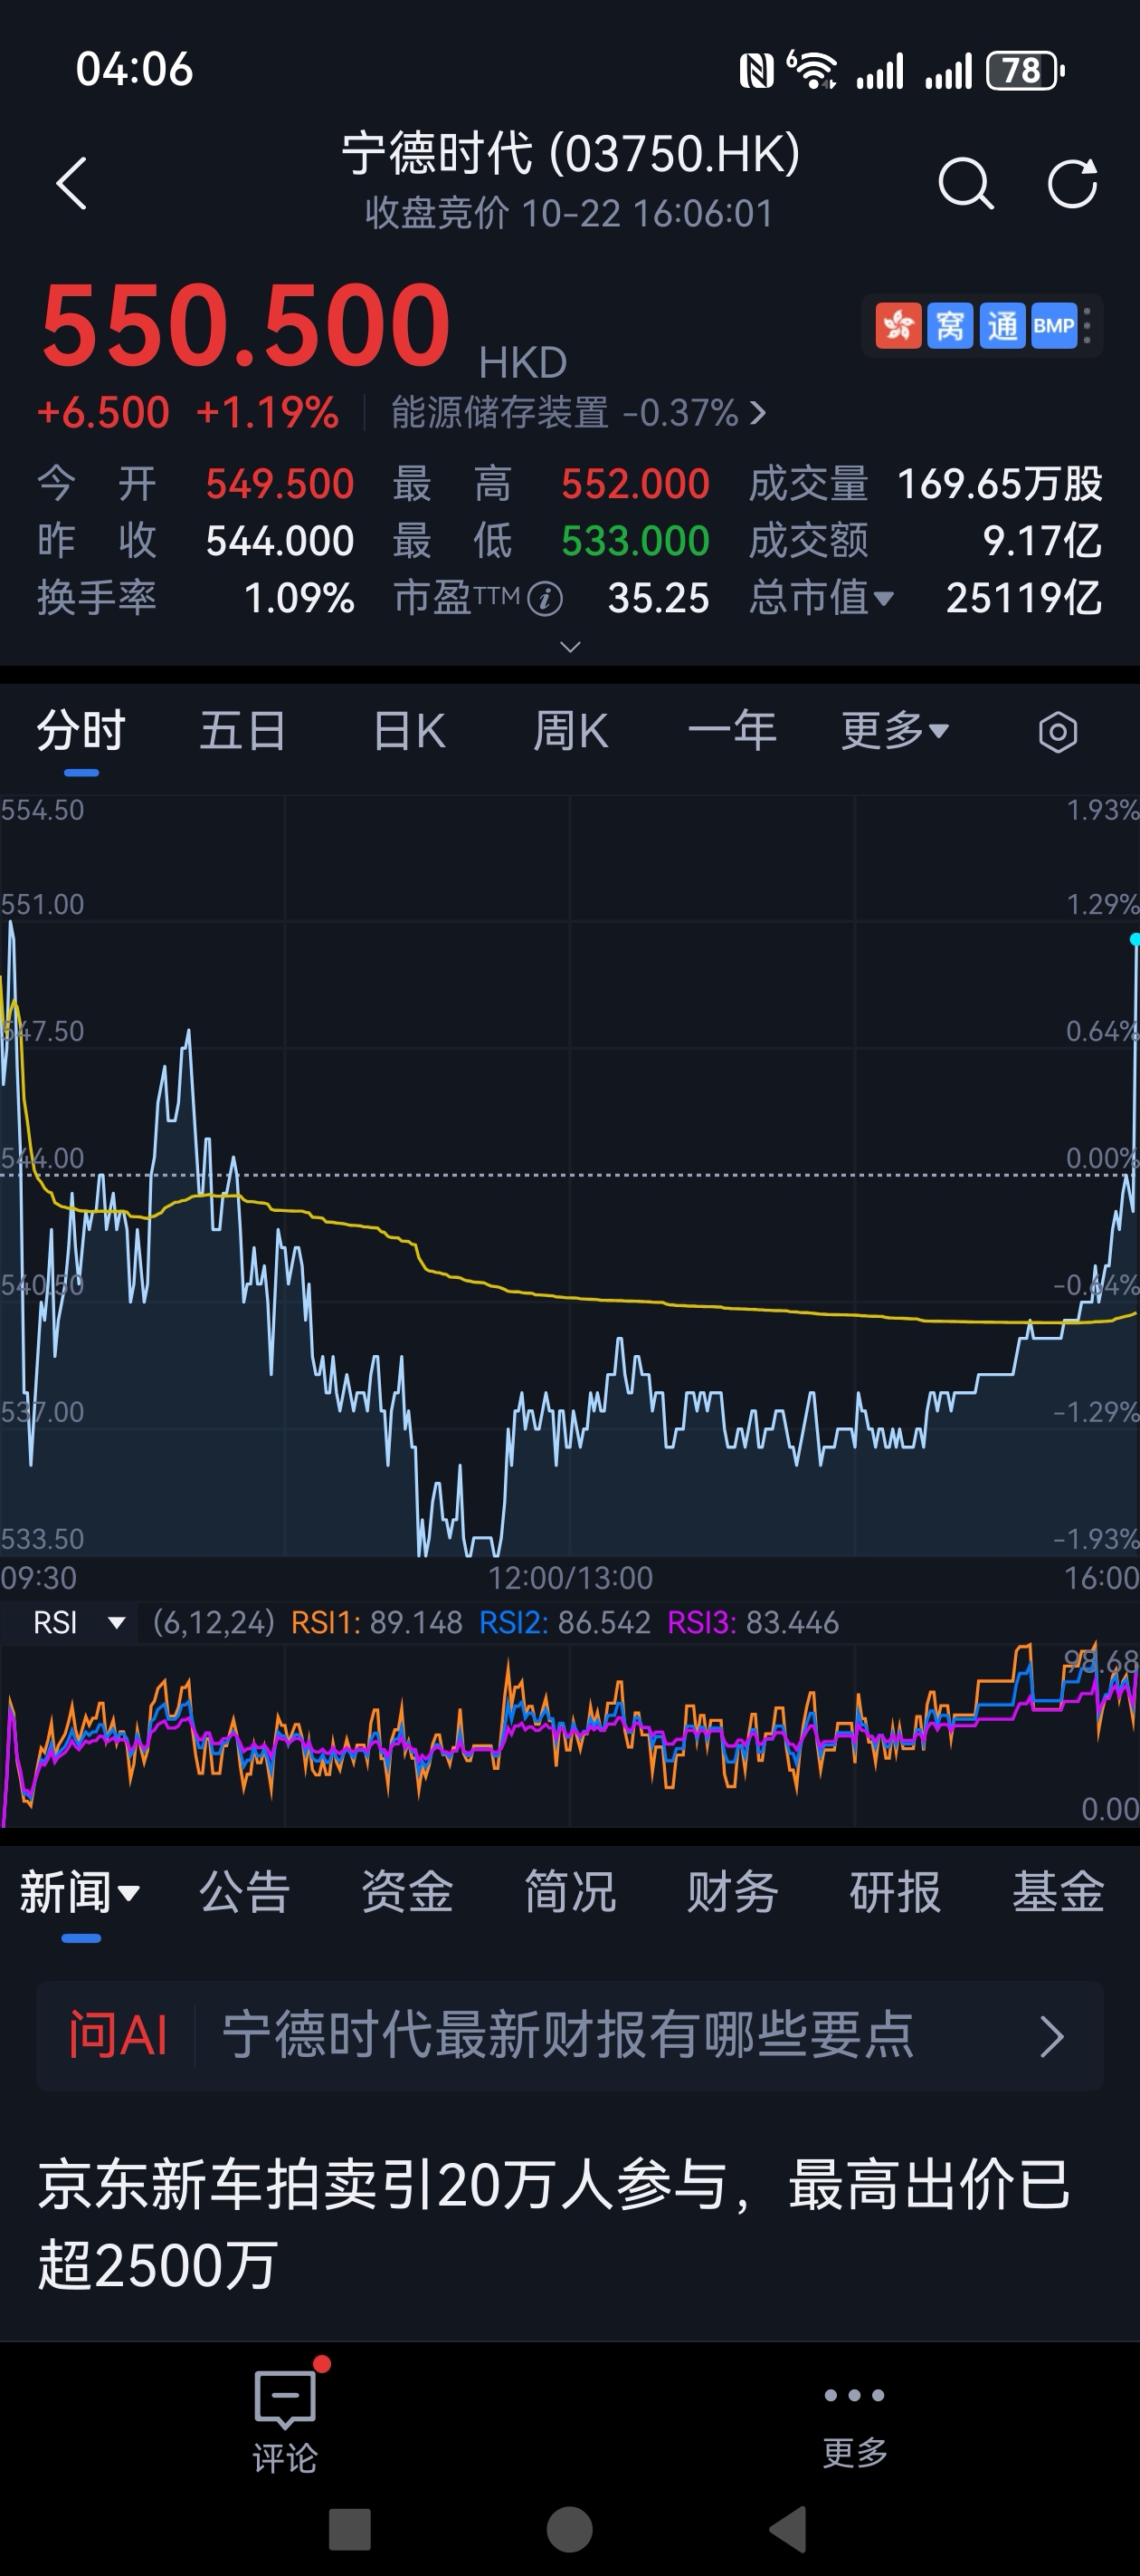Tap the back arrow icon

[x=72, y=183]
